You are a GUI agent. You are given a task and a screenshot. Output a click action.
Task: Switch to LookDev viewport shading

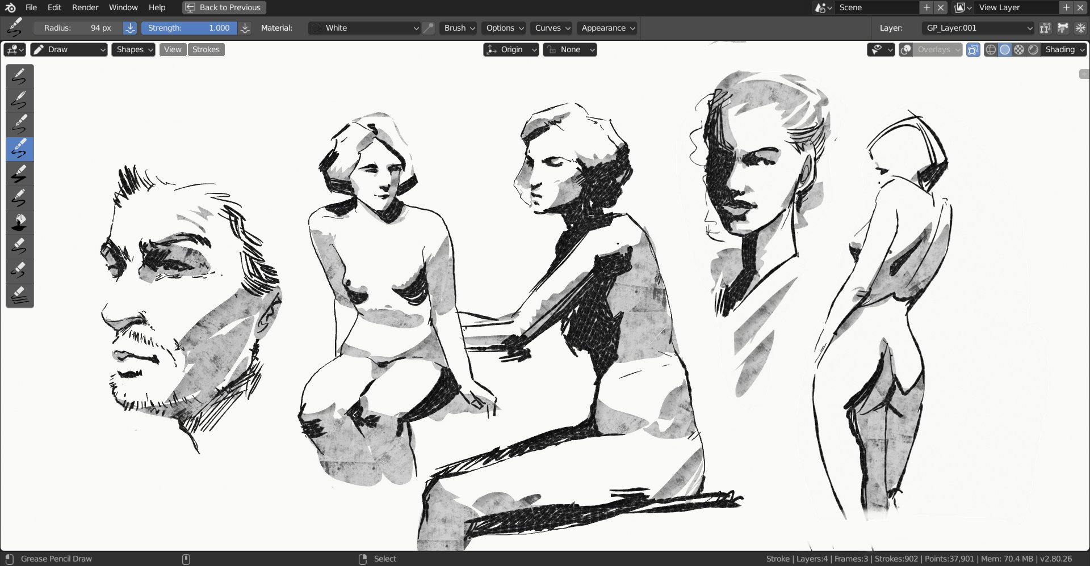tap(1019, 49)
